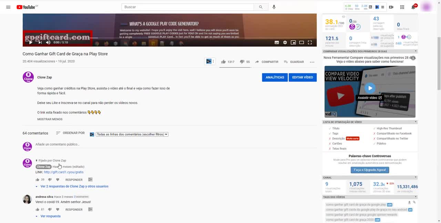Dislike the pinned Clone Zap comment
The width and height of the screenshot is (441, 223).
point(50,180)
